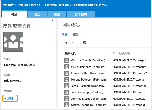Sort by 显示名称 column header
The image size is (152, 110).
[x=70, y=54]
